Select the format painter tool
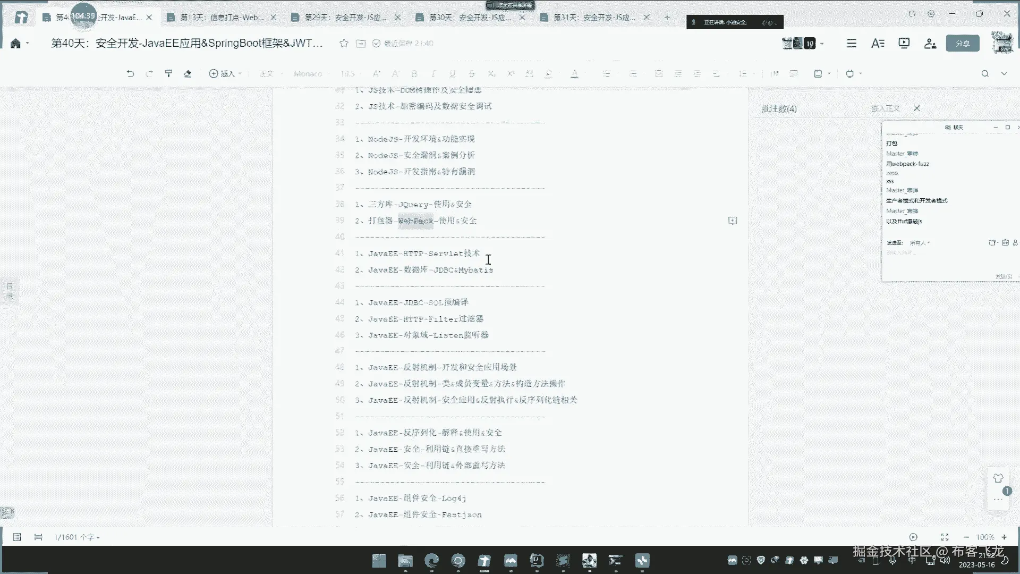Image resolution: width=1020 pixels, height=574 pixels. [x=168, y=74]
